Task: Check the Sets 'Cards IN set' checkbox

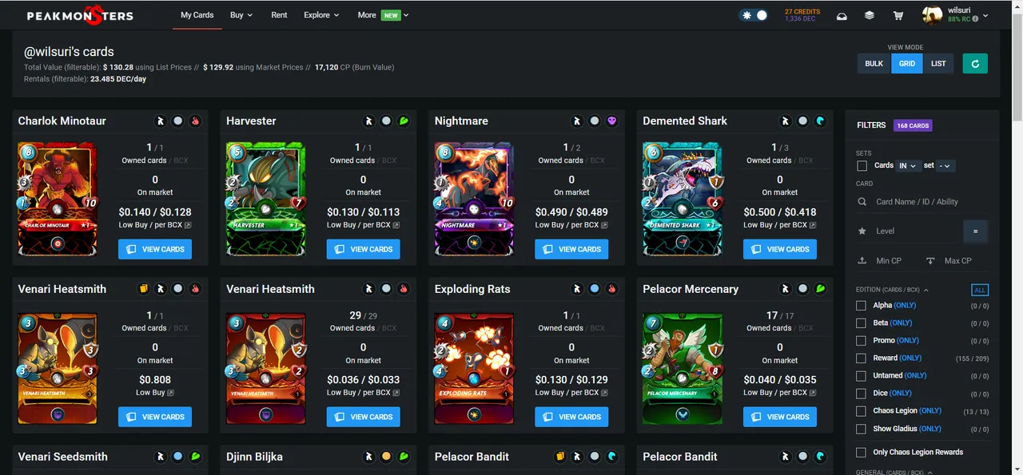Action: (862, 166)
